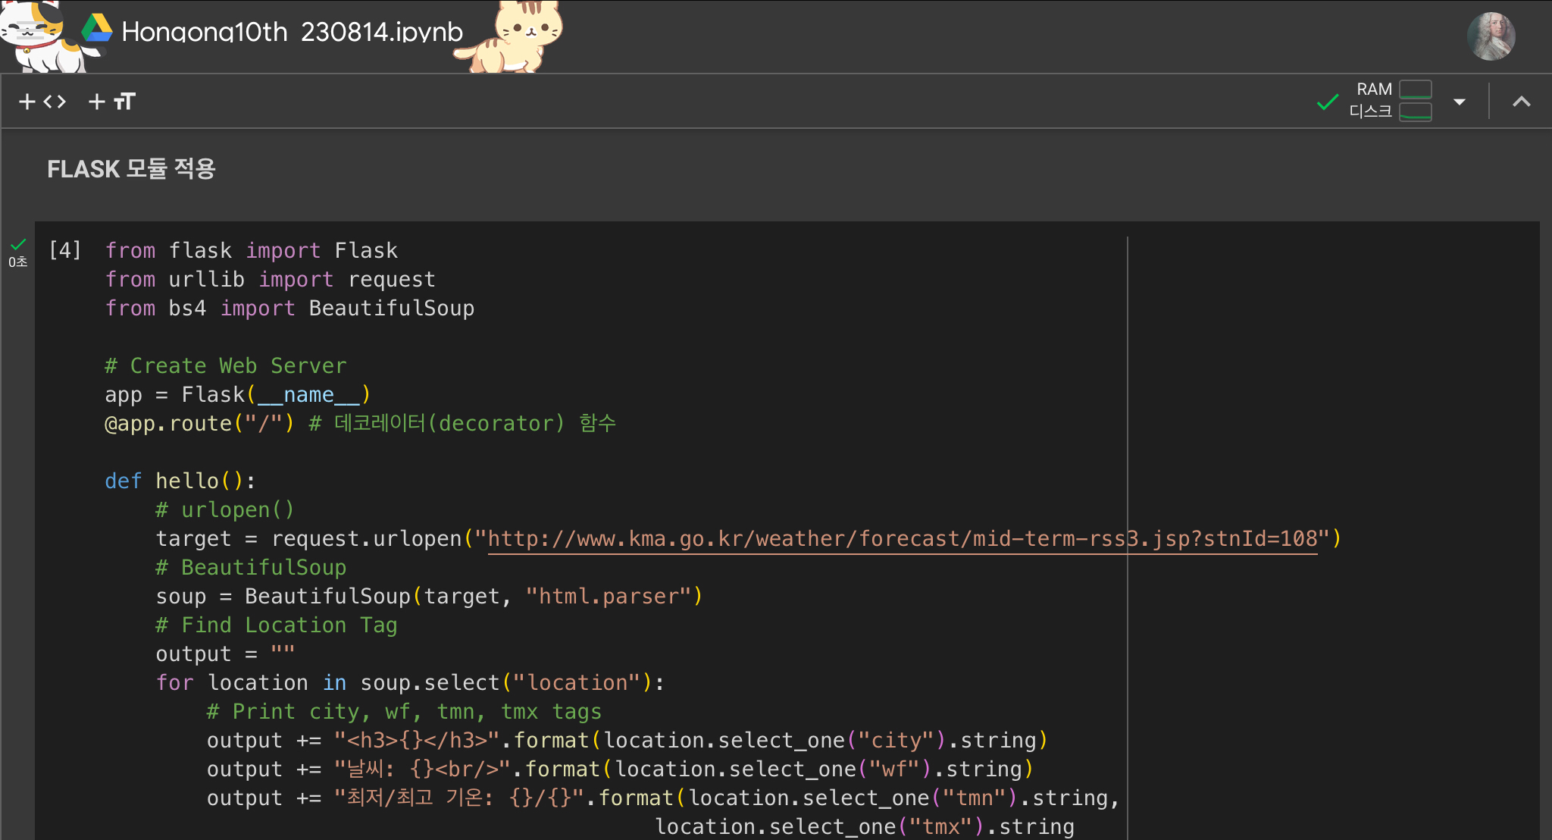Click the @app.route decorator line
This screenshot has height=840, width=1552.
pyautogui.click(x=199, y=424)
